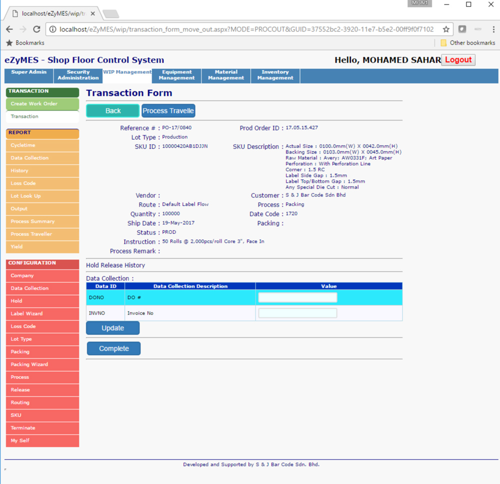Bookmark this page using the star icon
Image resolution: width=500 pixels, height=484 pixels.
tap(446, 29)
